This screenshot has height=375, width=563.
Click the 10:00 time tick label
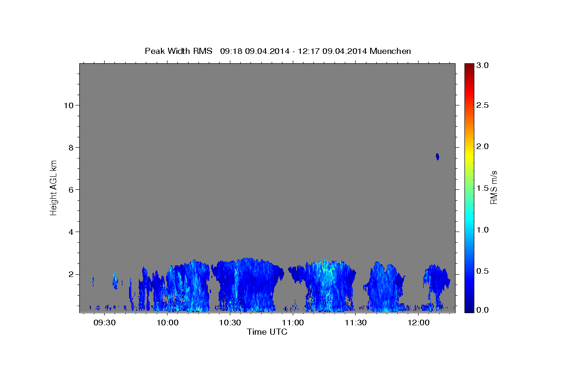pos(167,323)
